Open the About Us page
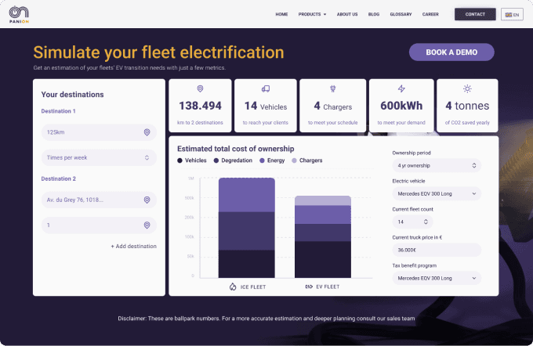This screenshot has width=533, height=346. [347, 14]
